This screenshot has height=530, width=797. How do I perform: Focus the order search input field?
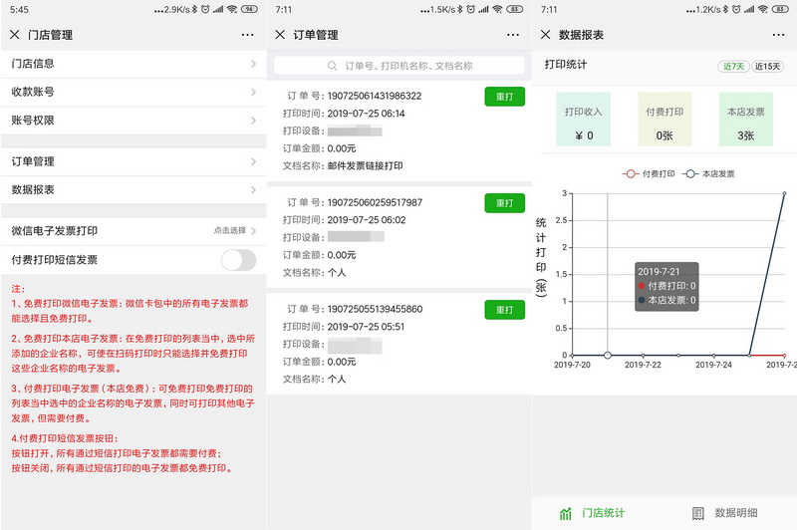[x=399, y=66]
